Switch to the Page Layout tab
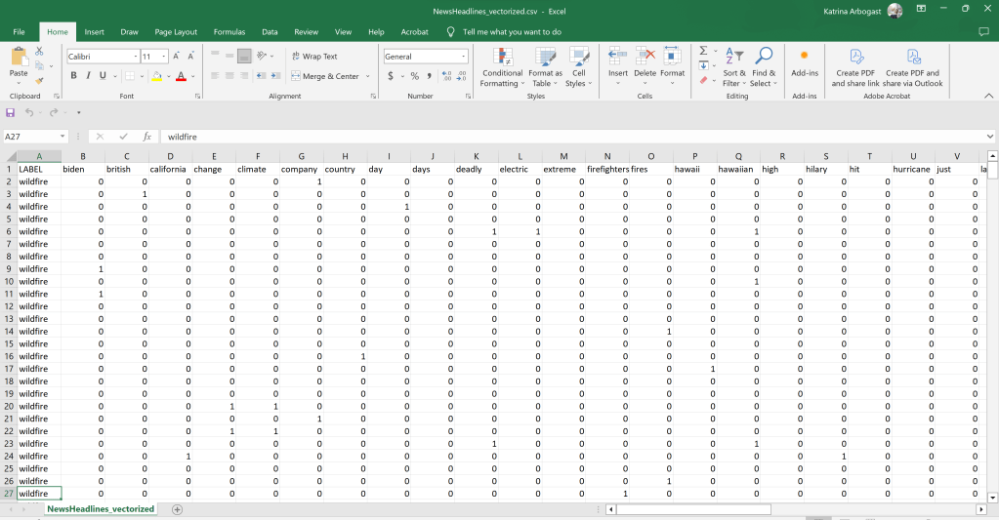The image size is (999, 520). click(176, 32)
